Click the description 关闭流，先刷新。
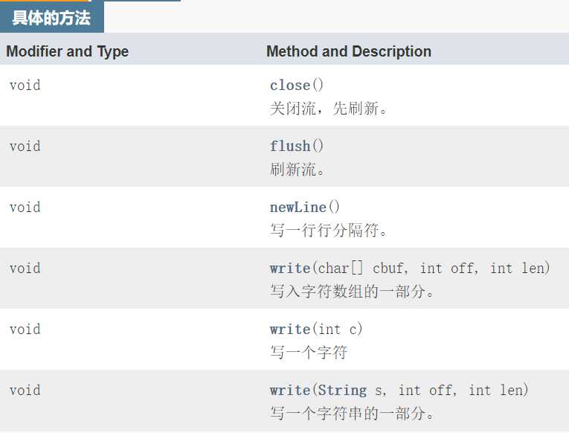The height and width of the screenshot is (433, 569). (329, 108)
